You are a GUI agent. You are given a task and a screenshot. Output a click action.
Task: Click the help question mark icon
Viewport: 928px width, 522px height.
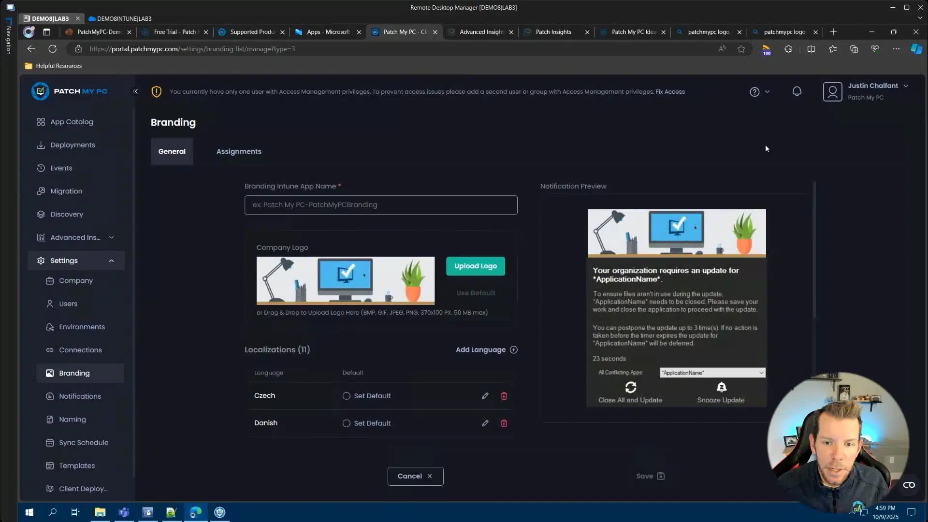coord(754,92)
